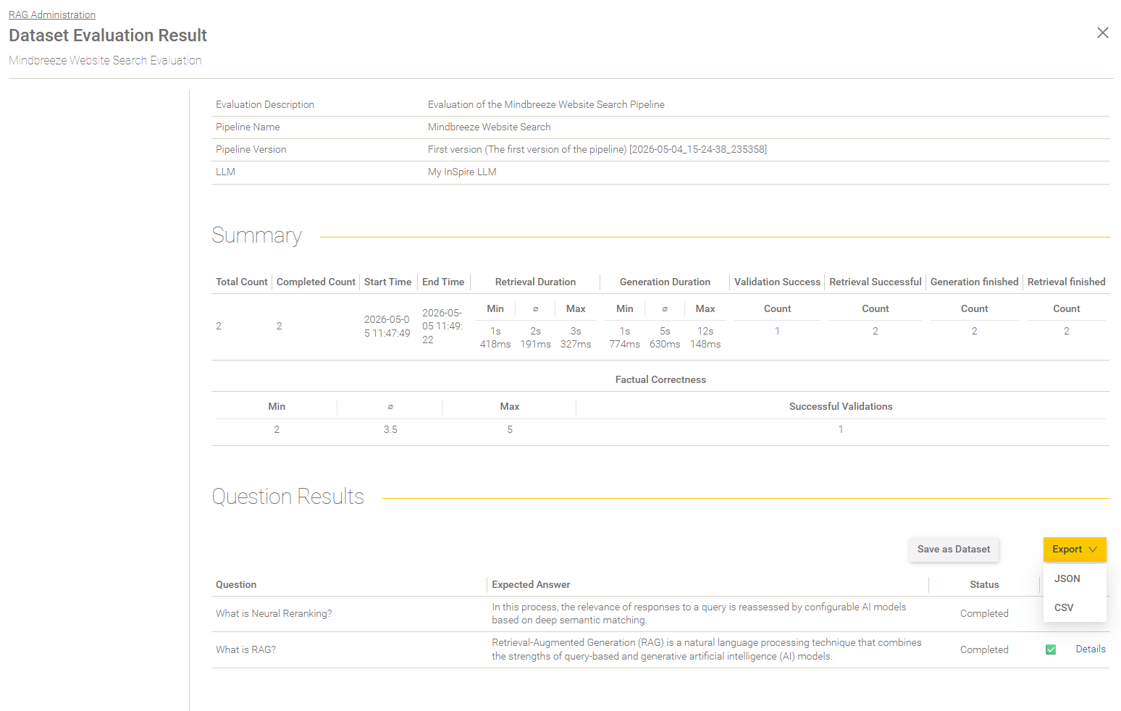Click retrieval average duration 2s 191ms
This screenshot has height=711, width=1121.
(536, 337)
